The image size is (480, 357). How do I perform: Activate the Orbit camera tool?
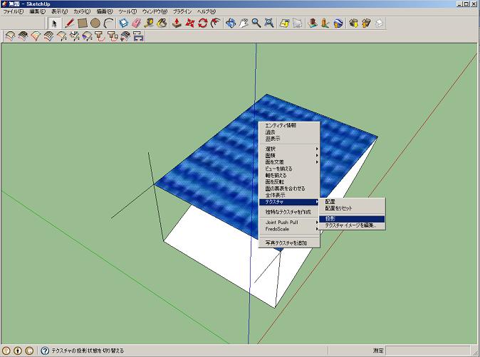coord(230,23)
